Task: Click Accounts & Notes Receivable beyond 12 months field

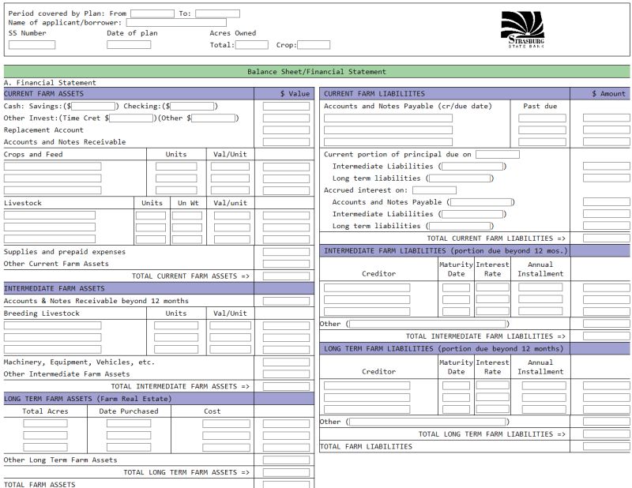Action: pyautogui.click(x=286, y=301)
